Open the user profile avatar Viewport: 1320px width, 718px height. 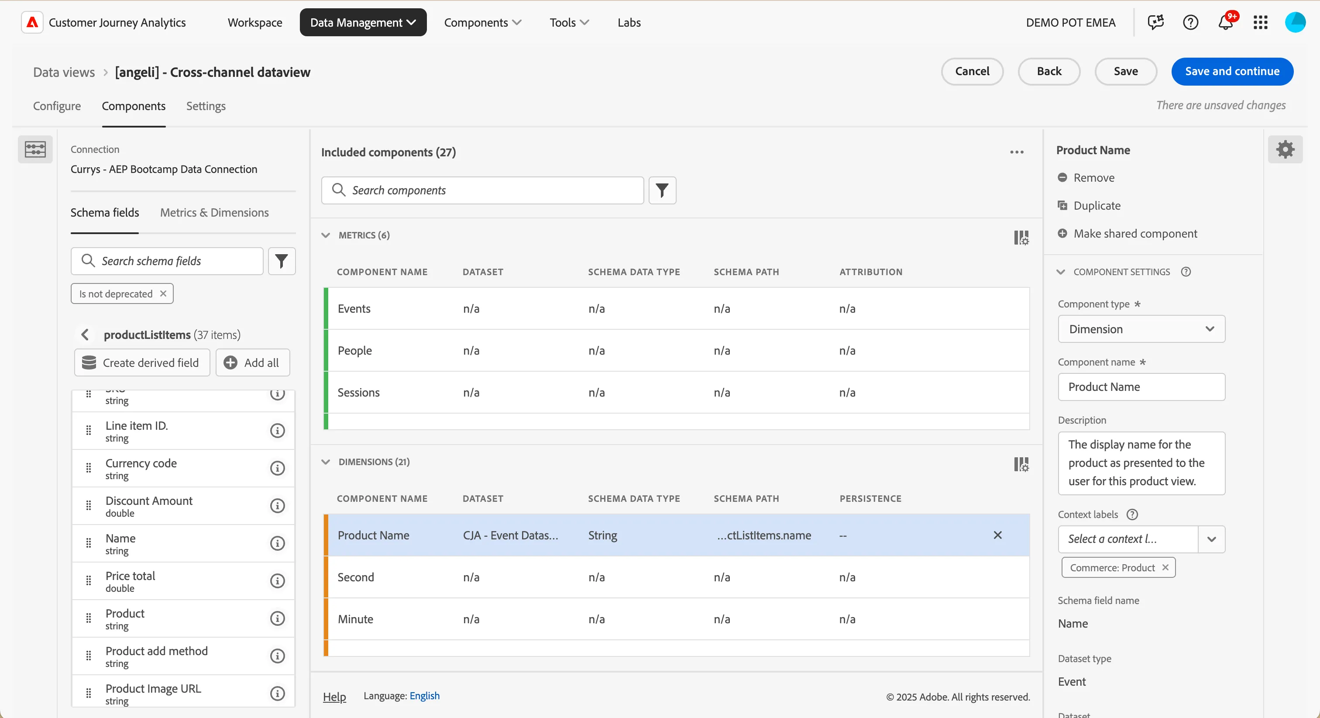(1295, 23)
